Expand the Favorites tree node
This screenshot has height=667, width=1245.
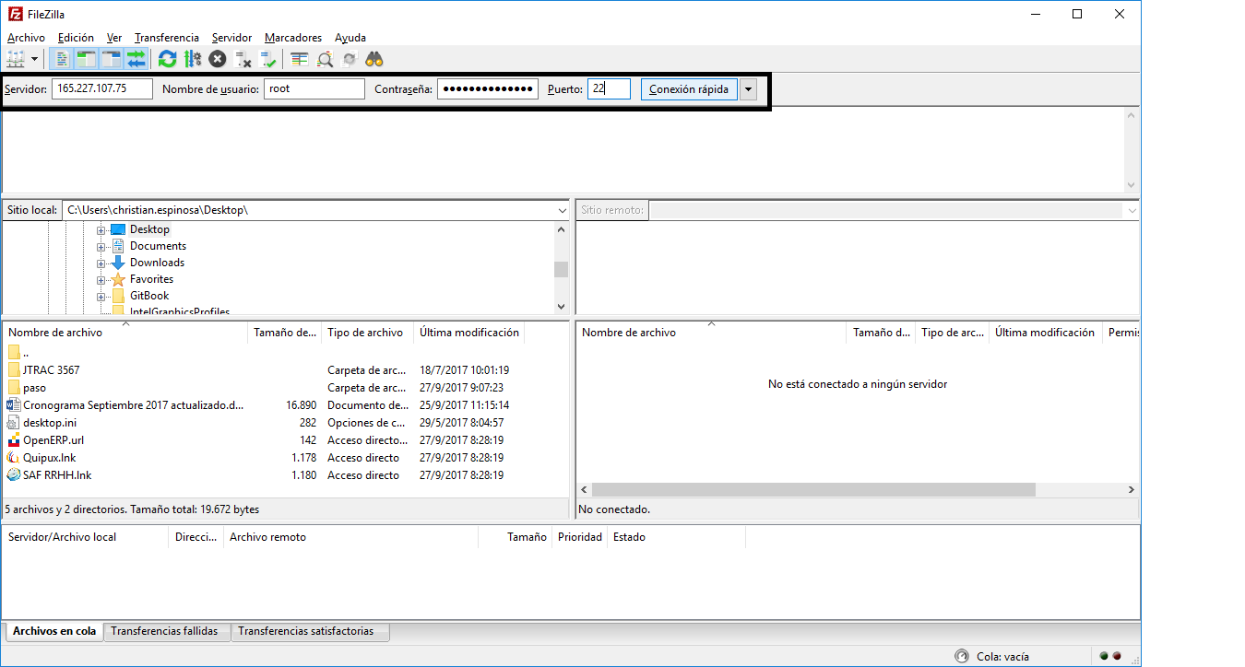(101, 279)
